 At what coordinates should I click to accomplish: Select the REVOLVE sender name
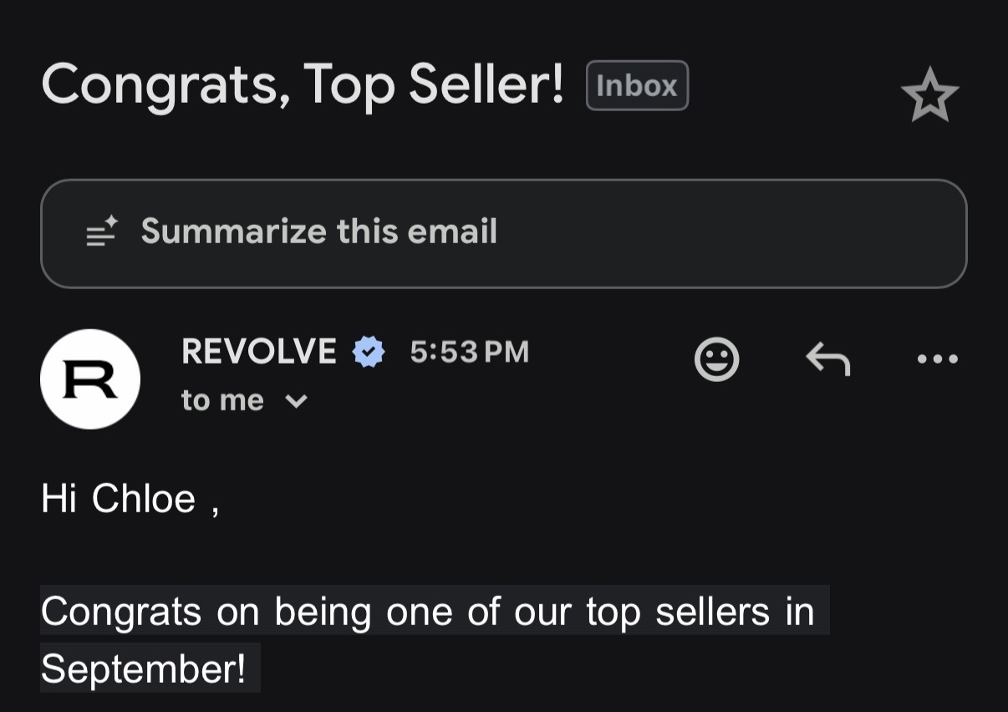coord(259,351)
